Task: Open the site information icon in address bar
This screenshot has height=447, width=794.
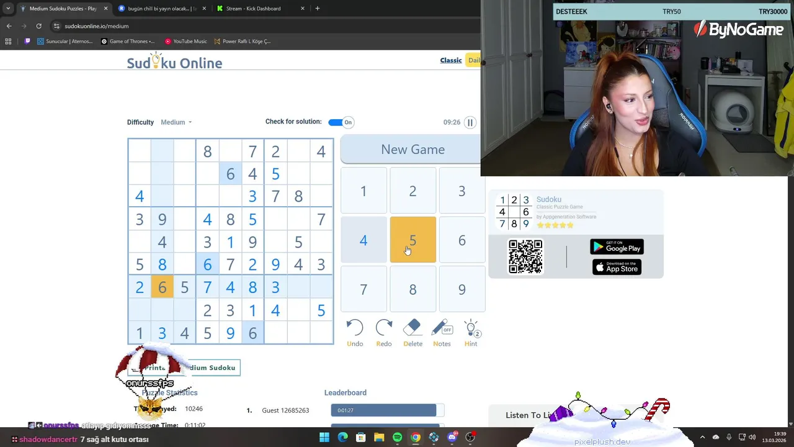Action: pyautogui.click(x=56, y=26)
